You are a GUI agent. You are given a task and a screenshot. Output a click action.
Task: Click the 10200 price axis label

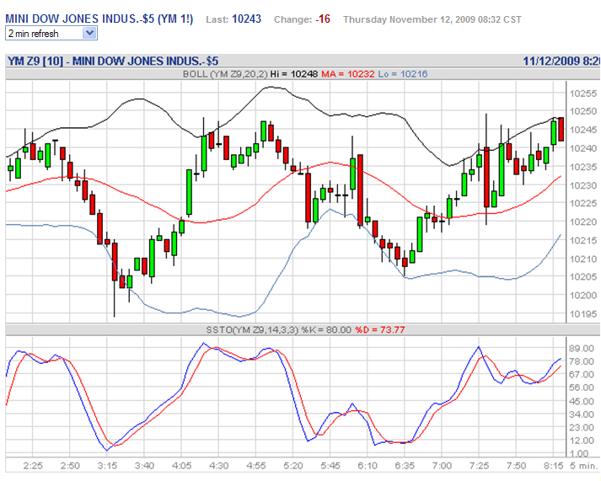pyautogui.click(x=583, y=296)
